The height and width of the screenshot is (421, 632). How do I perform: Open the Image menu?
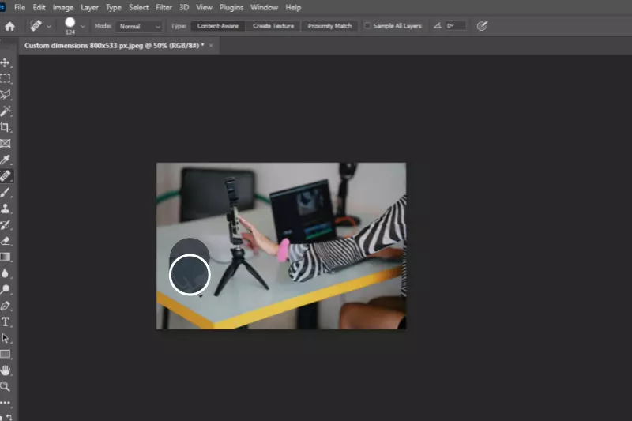click(x=63, y=8)
